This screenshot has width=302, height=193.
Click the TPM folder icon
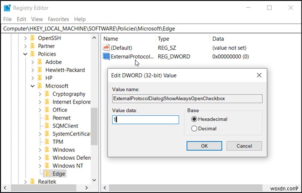[x=47, y=142]
